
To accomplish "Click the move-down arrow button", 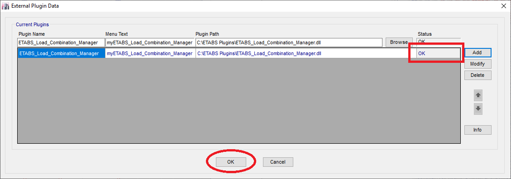I will 478,109.
